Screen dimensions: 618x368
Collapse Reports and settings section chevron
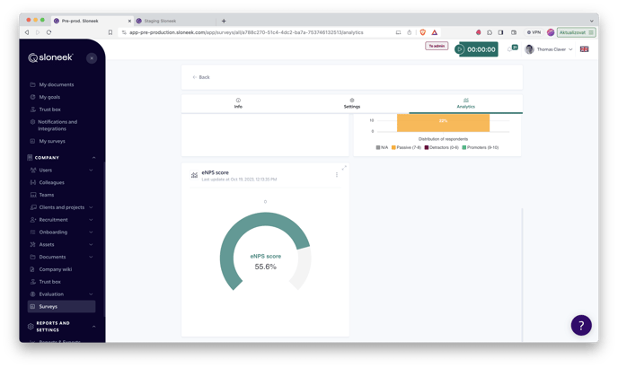93,327
